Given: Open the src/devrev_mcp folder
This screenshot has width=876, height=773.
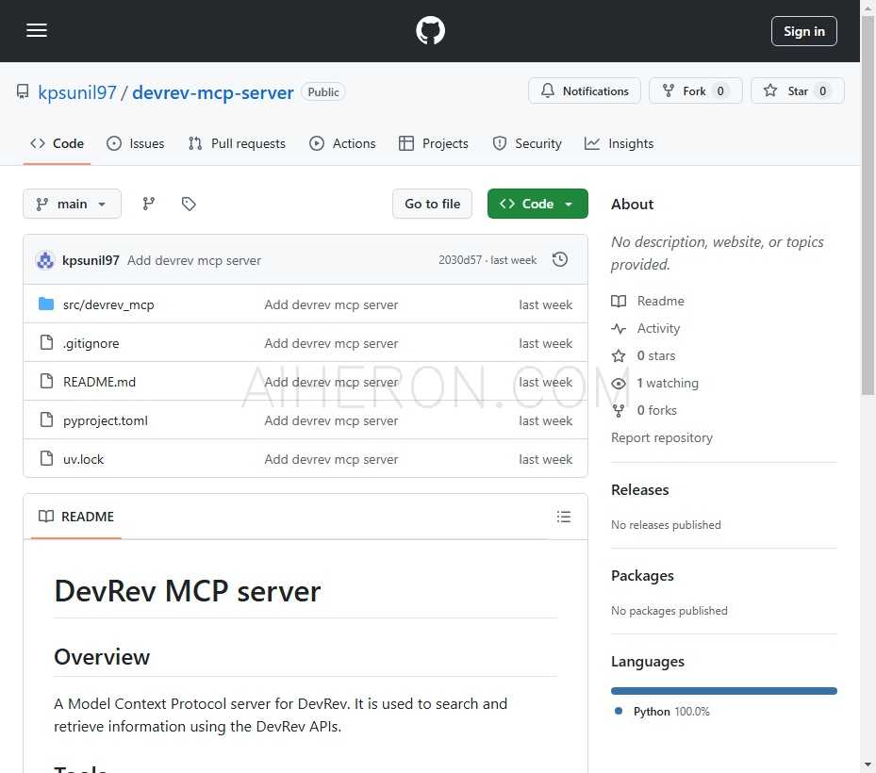Looking at the screenshot, I should pyautogui.click(x=108, y=304).
